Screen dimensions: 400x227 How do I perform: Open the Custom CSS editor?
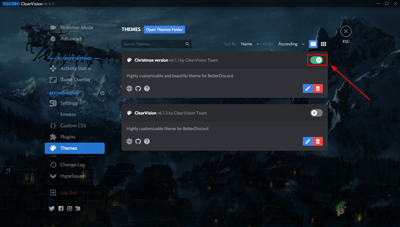pos(75,126)
